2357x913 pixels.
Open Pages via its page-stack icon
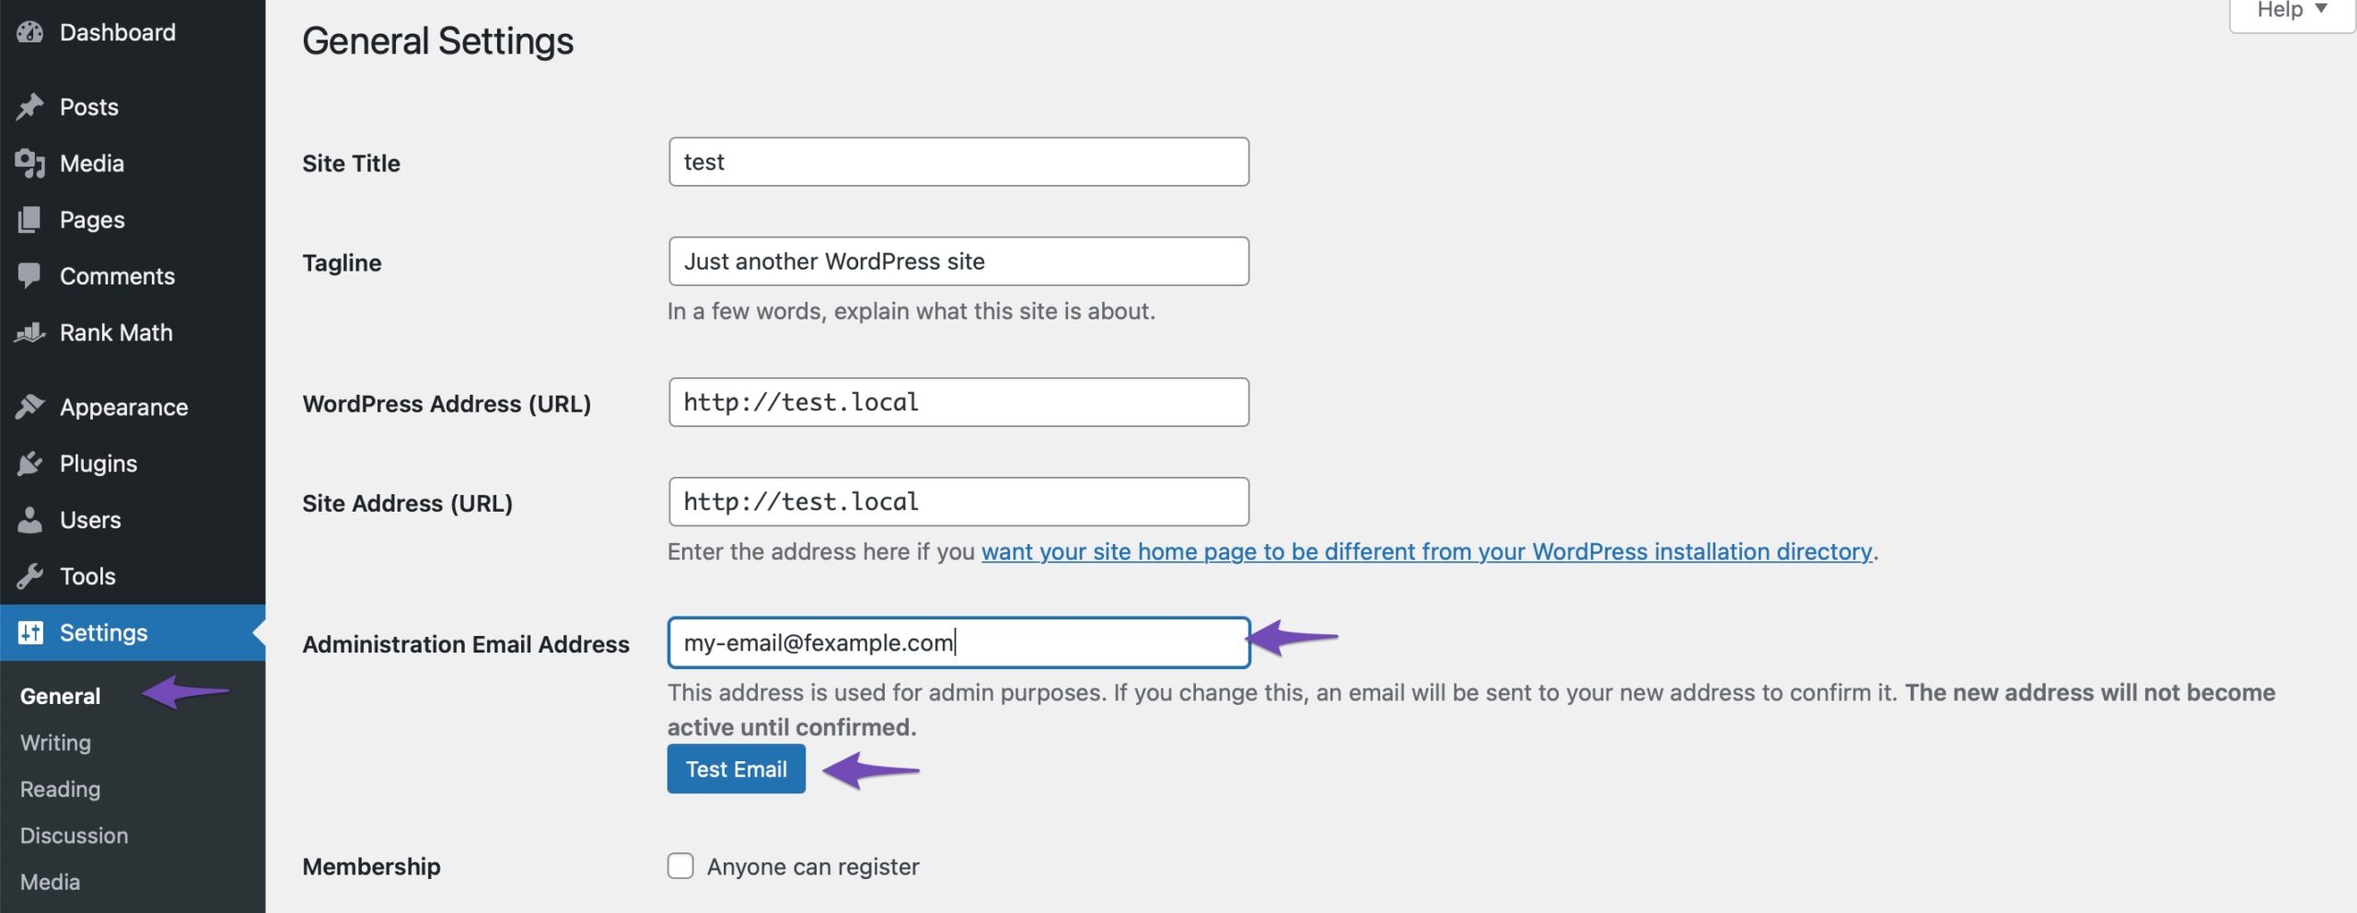coord(30,219)
